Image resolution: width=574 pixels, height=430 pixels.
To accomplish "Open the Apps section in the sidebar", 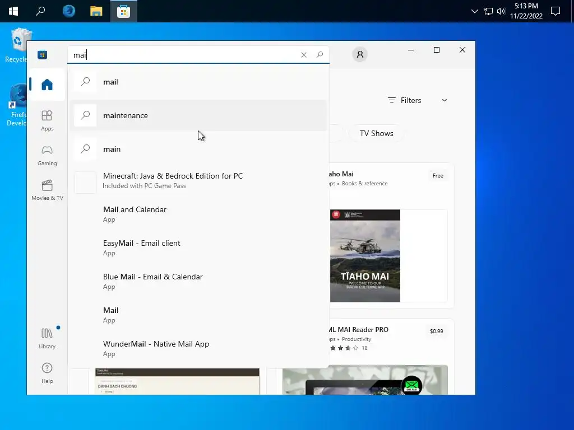I will pyautogui.click(x=47, y=120).
